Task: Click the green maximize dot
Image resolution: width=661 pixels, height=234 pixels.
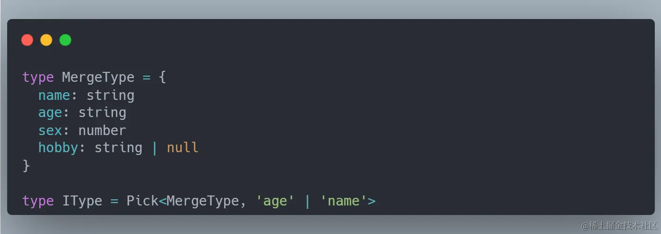Action: point(65,40)
